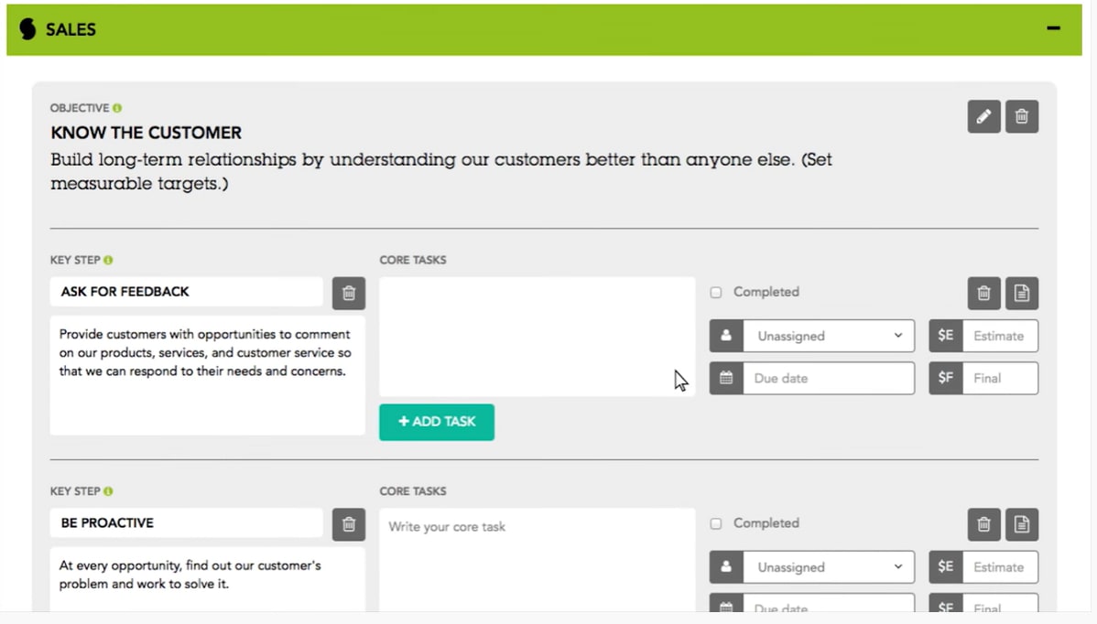Viewport: 1097px width, 624px height.
Task: Open Unassigned dropdown for Be Proactive task
Action: coord(828,567)
